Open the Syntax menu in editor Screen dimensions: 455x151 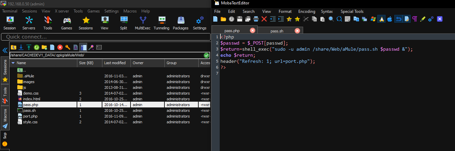(327, 11)
